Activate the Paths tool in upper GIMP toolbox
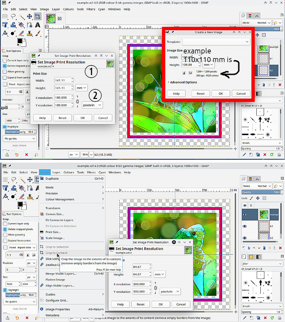The image size is (285, 322). coord(29,25)
